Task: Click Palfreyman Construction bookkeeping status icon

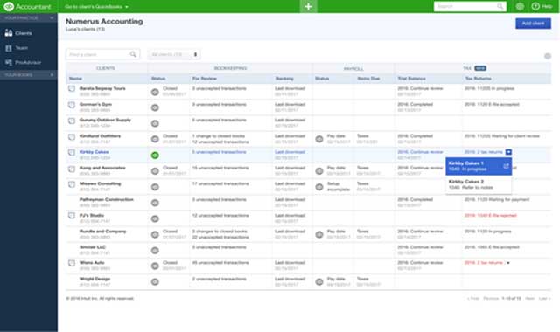Action: [x=155, y=203]
